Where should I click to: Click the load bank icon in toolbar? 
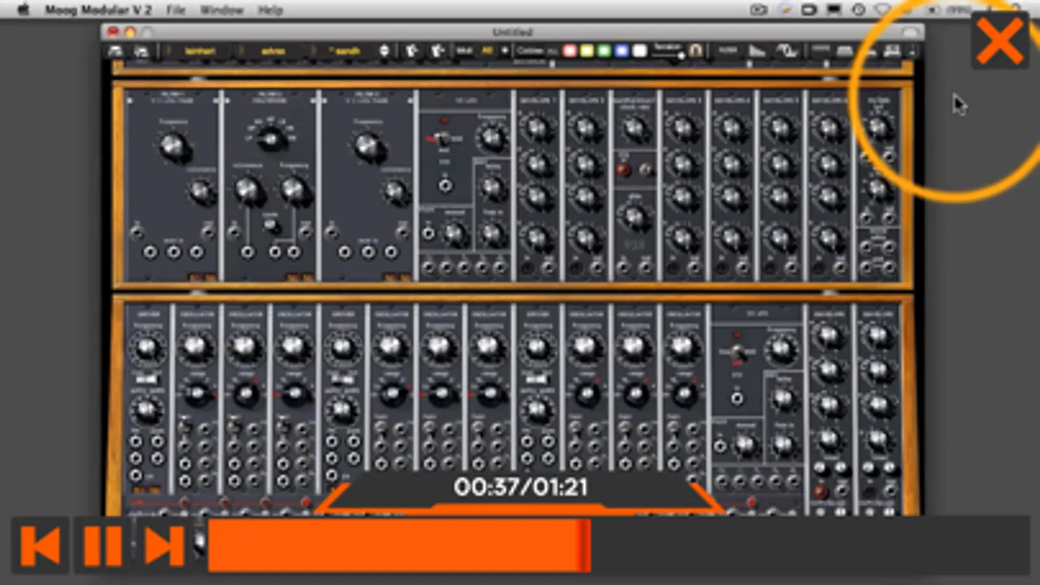coord(116,51)
